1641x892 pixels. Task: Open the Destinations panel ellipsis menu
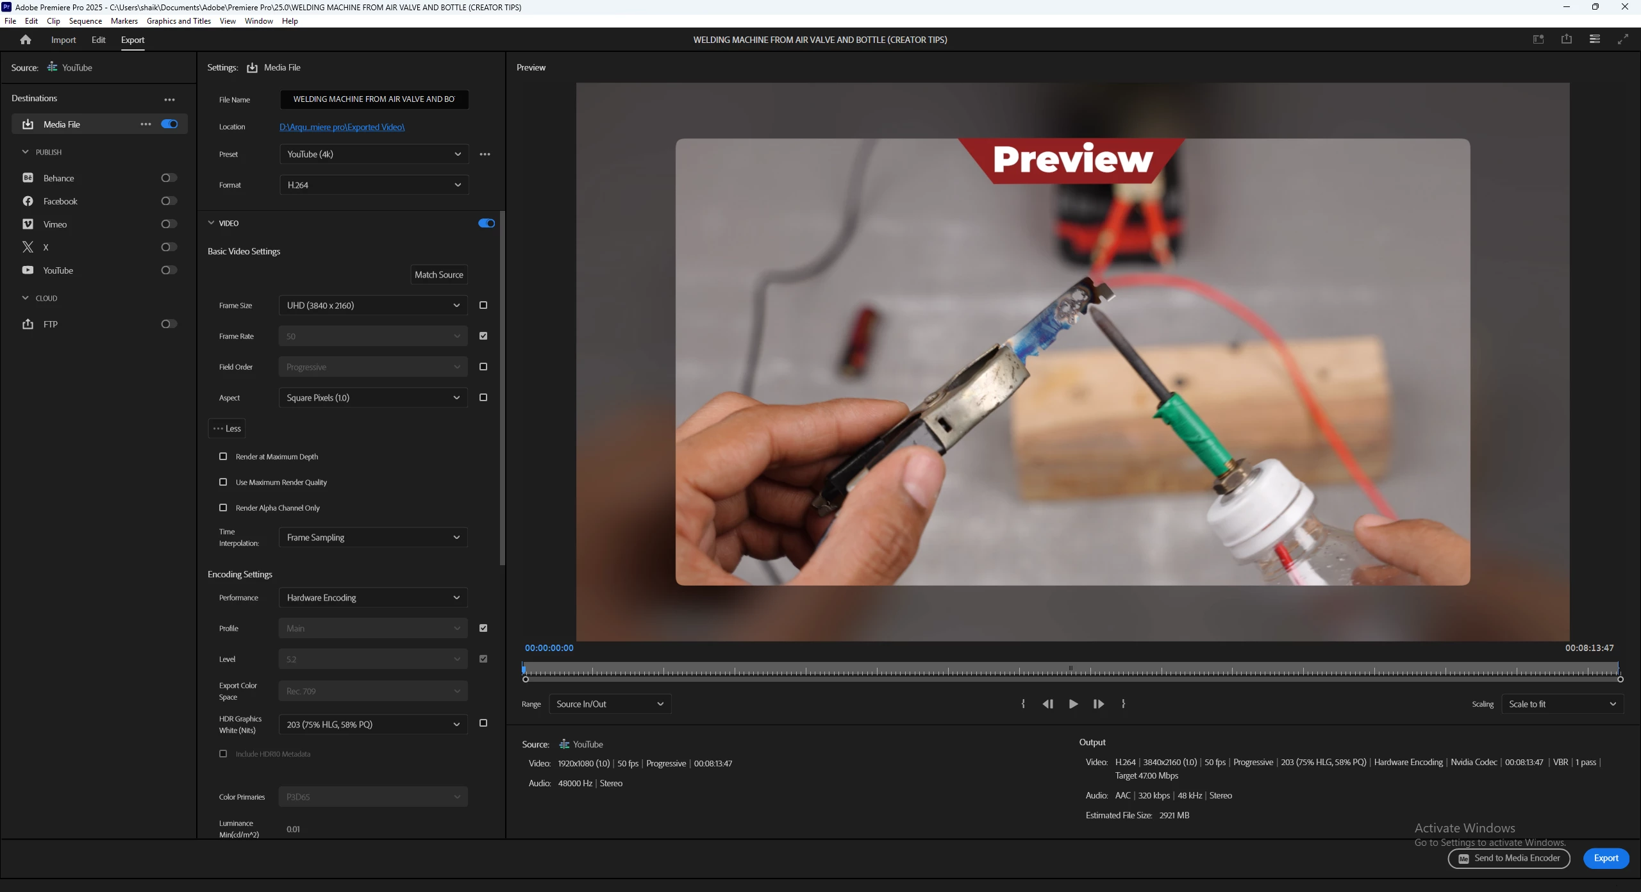coord(169,99)
